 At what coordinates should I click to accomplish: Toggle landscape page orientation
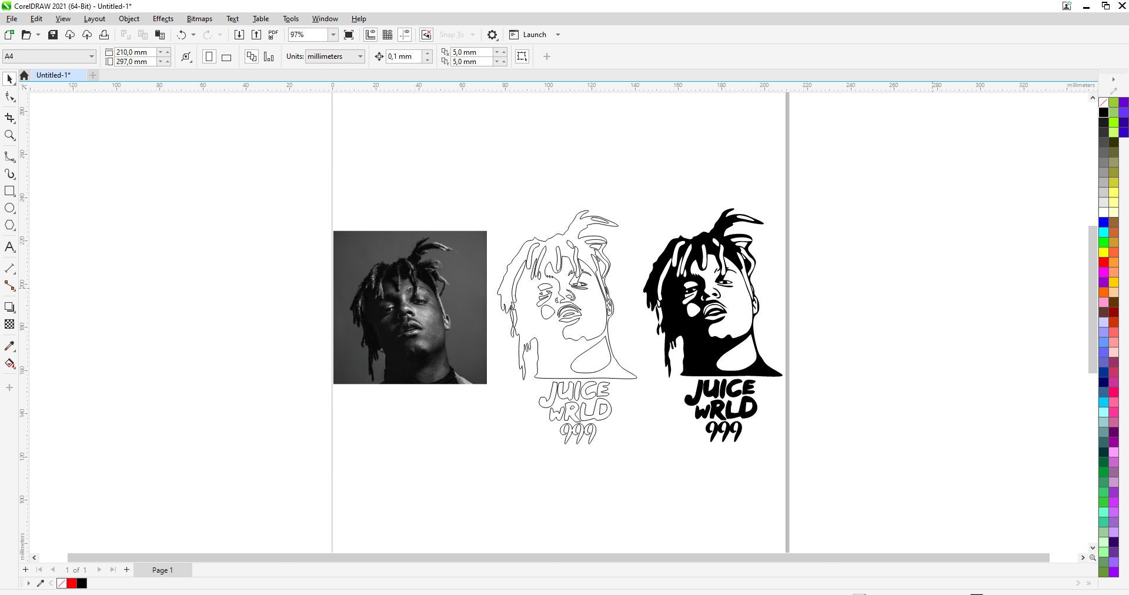(226, 56)
